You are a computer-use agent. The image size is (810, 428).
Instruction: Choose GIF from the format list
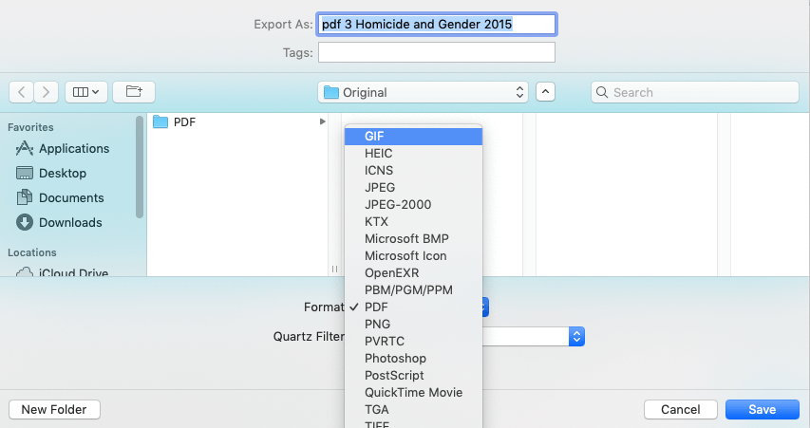pyautogui.click(x=374, y=136)
